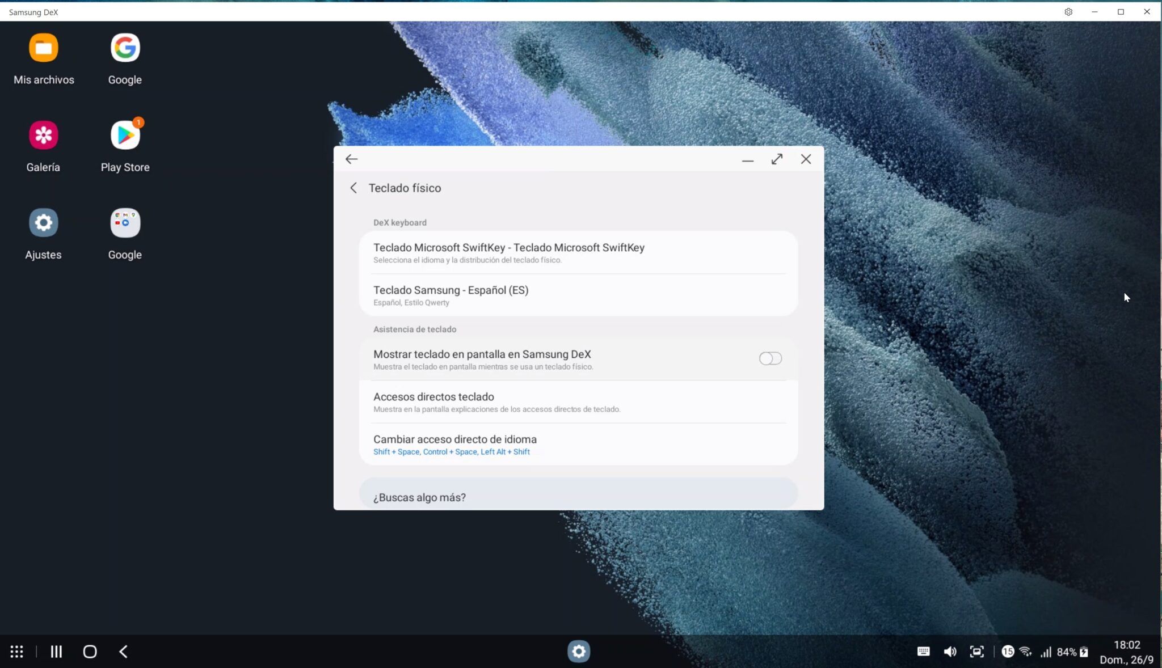Open the Google apps folder
This screenshot has width=1162, height=668.
(125, 222)
